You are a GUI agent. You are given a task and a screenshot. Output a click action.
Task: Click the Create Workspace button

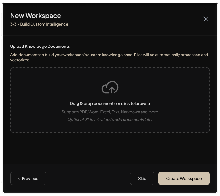(184, 178)
